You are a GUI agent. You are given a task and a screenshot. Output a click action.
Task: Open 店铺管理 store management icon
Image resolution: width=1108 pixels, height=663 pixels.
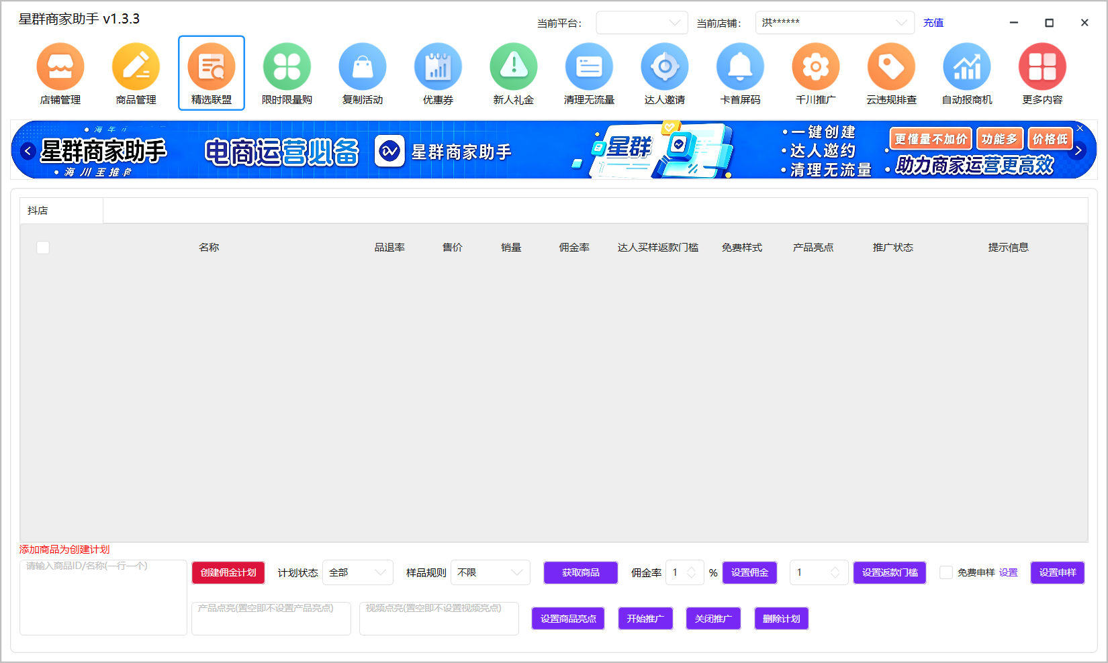coord(60,66)
